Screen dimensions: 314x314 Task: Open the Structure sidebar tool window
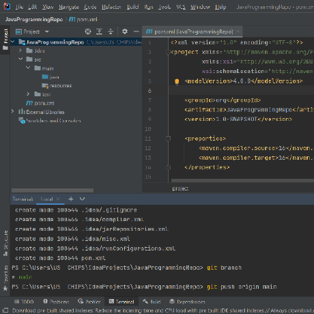(5, 243)
